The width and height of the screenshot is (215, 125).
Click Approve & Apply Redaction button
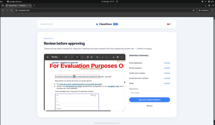coord(149,100)
